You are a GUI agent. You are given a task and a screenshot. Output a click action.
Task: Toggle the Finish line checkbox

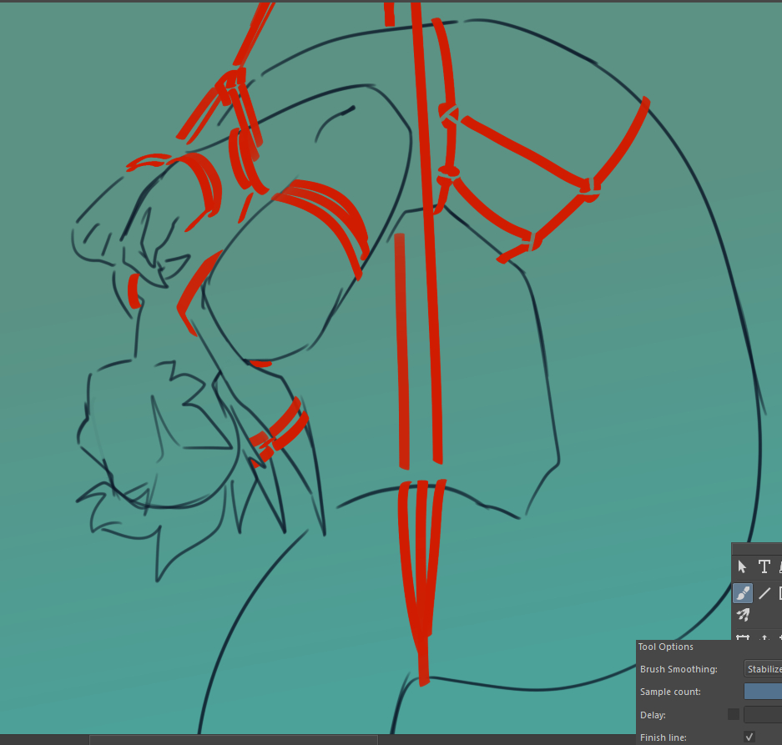click(x=749, y=737)
